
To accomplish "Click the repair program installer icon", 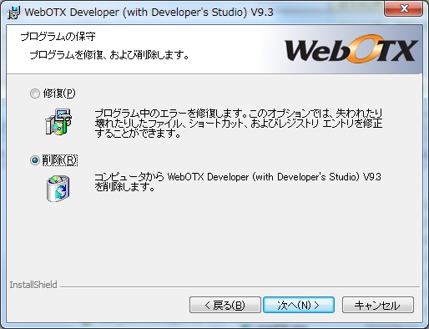I will (x=58, y=122).
